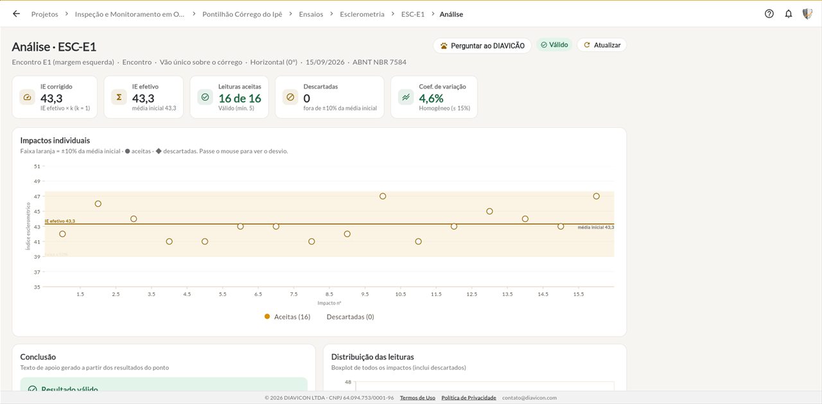The width and height of the screenshot is (822, 404).
Task: Click impact 13 data point at 45
Action: [x=489, y=211]
